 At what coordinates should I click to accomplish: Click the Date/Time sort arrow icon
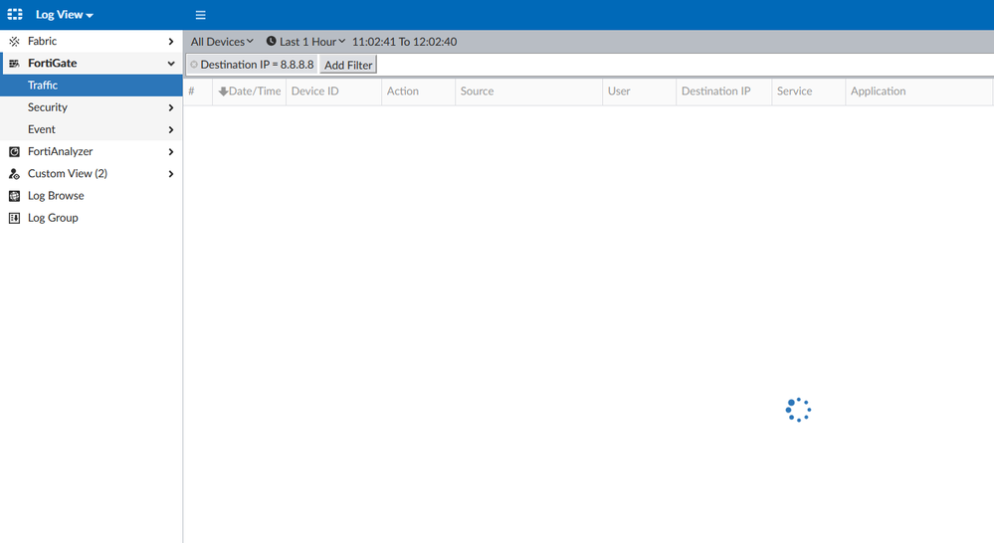223,91
